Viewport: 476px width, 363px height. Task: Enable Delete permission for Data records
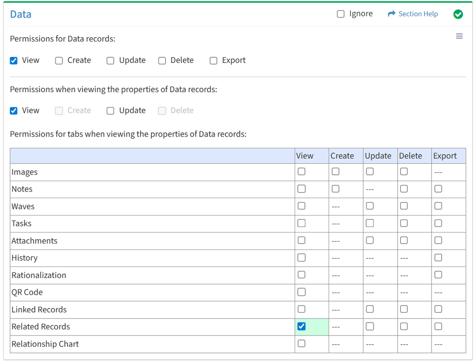(162, 61)
